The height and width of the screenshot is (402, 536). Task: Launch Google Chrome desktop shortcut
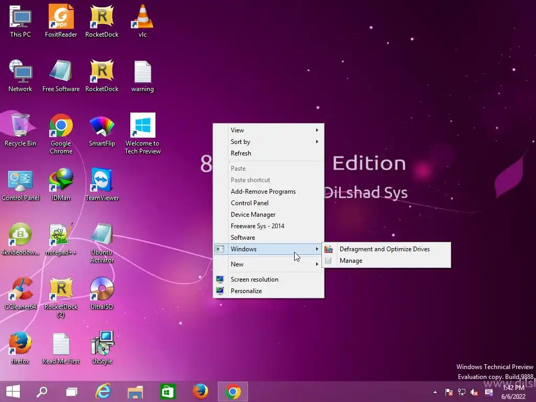61,133
